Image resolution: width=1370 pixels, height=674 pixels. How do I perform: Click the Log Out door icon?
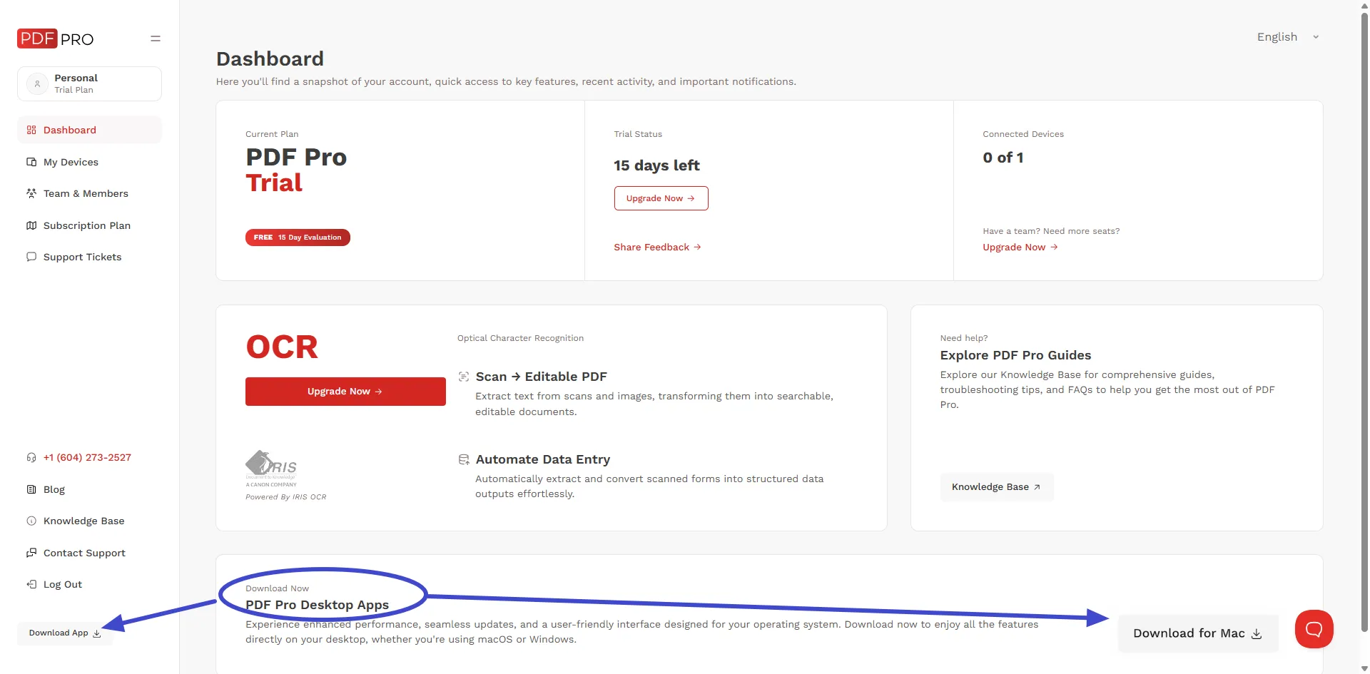(31, 584)
